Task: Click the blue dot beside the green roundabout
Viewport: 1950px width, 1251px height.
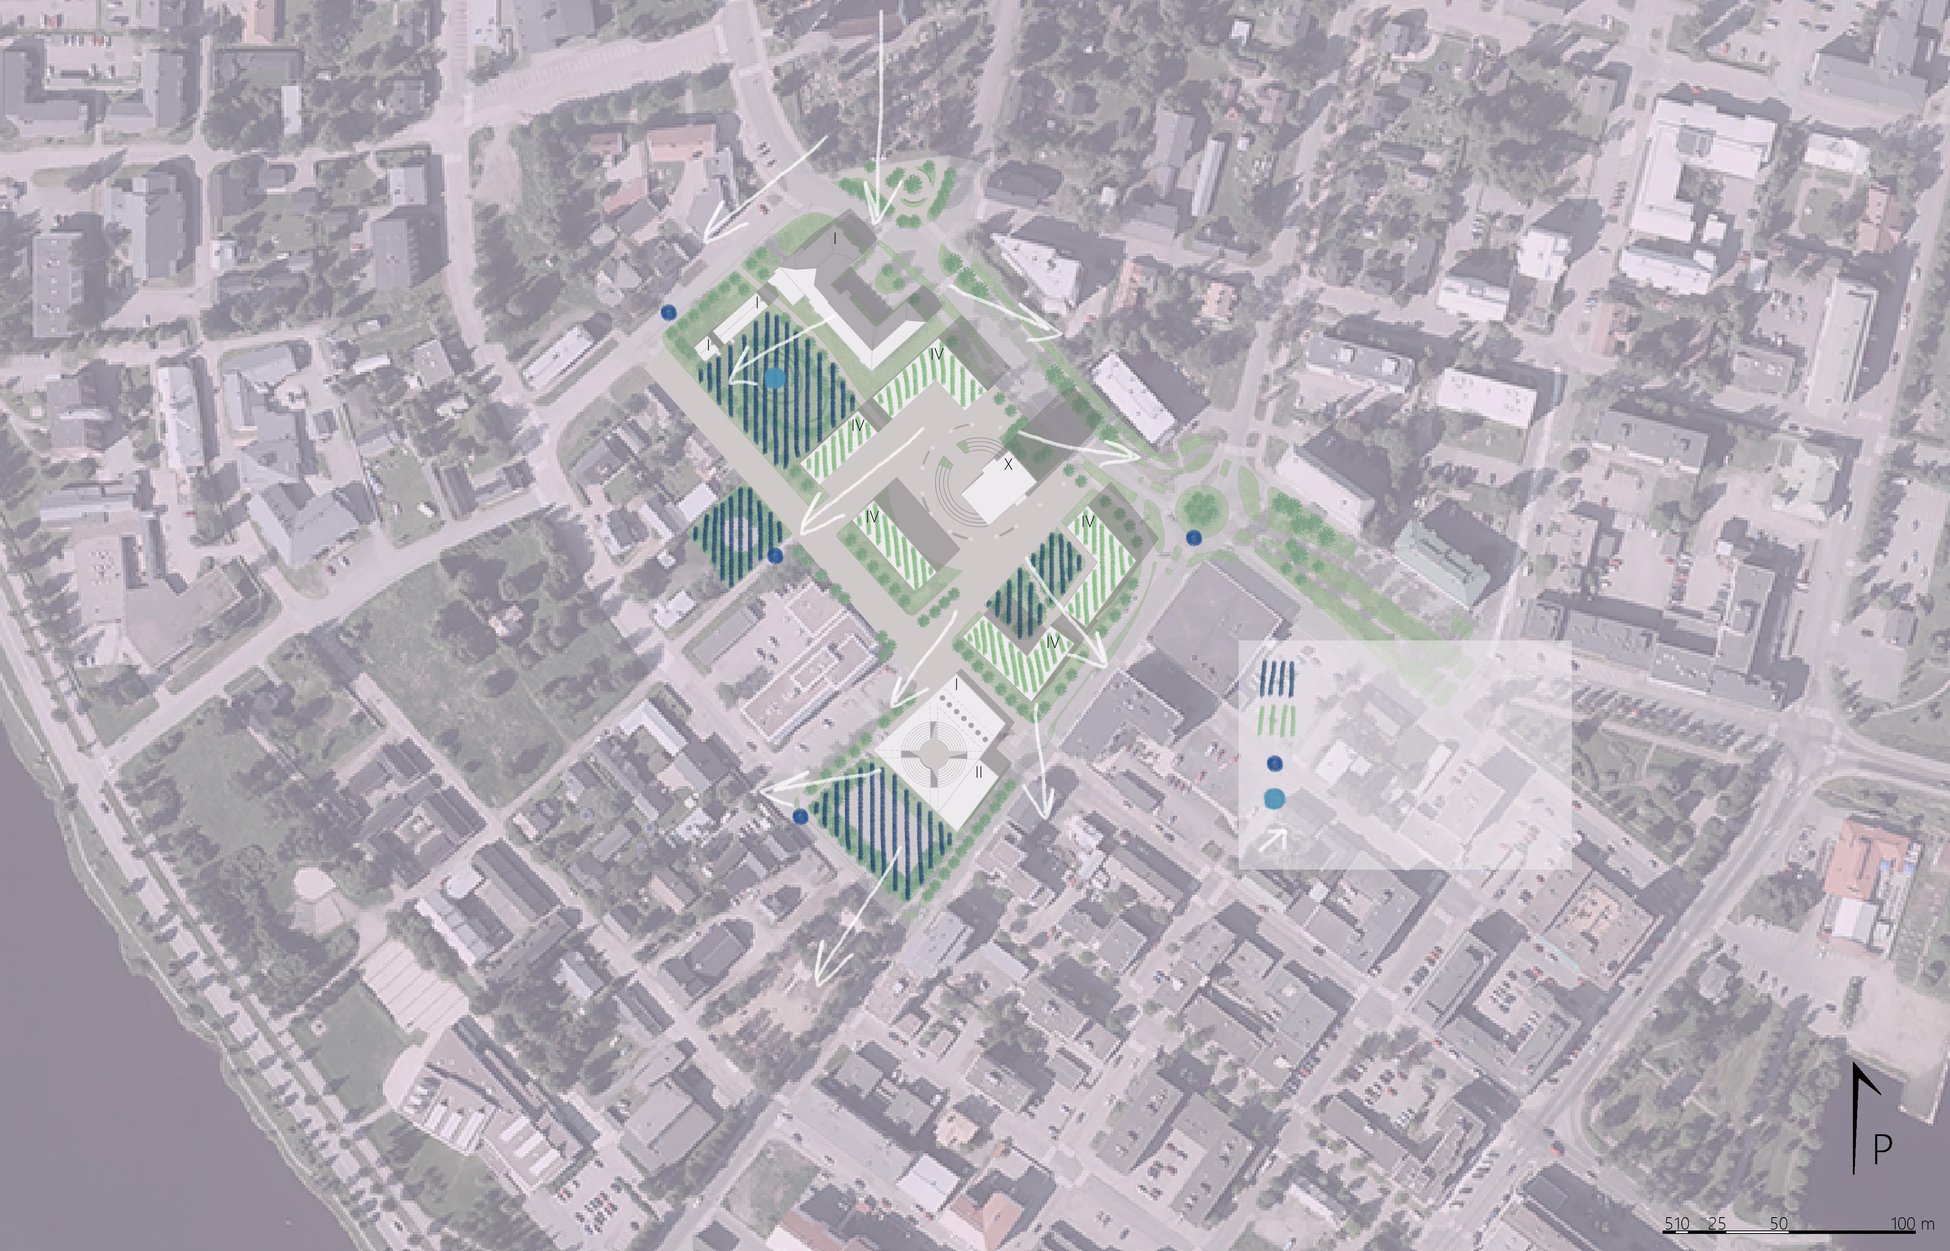Action: click(1193, 538)
